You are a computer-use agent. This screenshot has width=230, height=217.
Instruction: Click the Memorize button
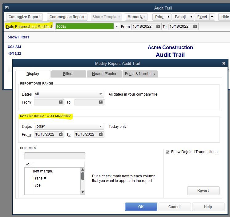(136, 17)
